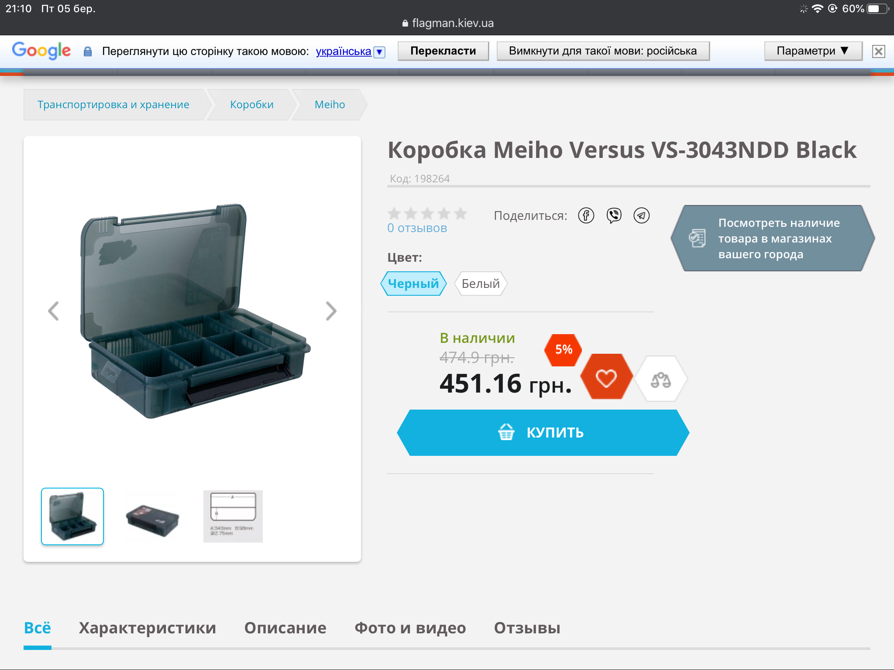
Task: Select Черный color option
Action: coord(413,284)
